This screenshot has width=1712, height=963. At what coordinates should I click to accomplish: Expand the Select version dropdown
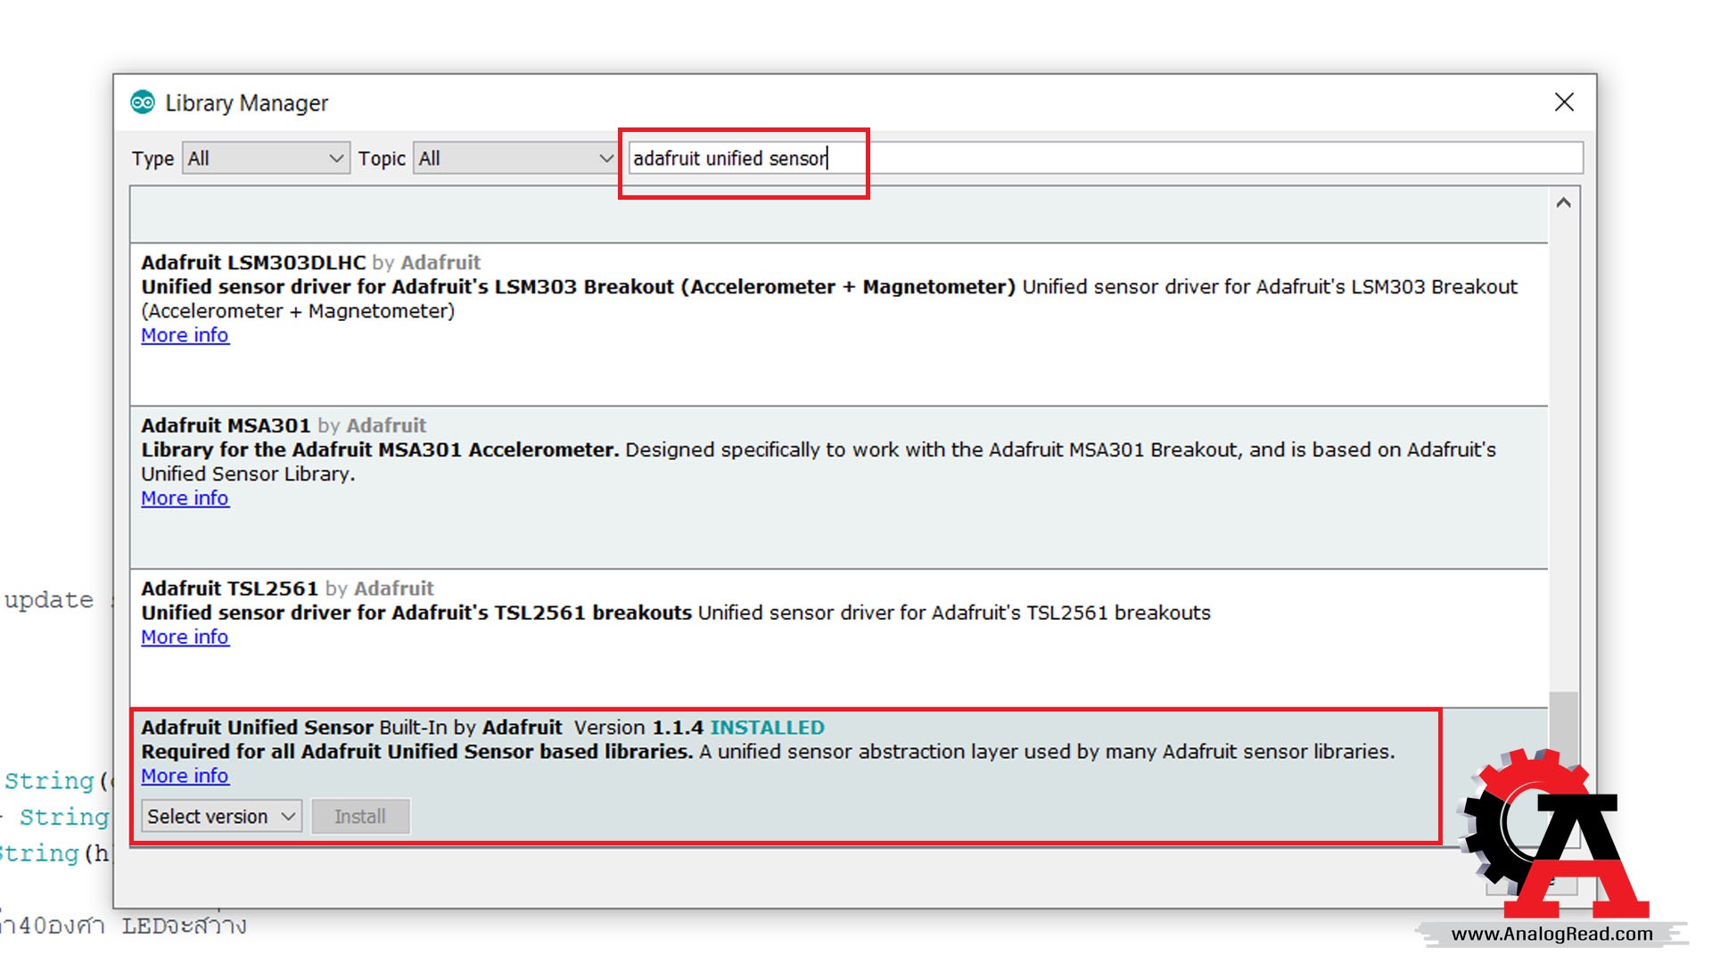click(222, 817)
